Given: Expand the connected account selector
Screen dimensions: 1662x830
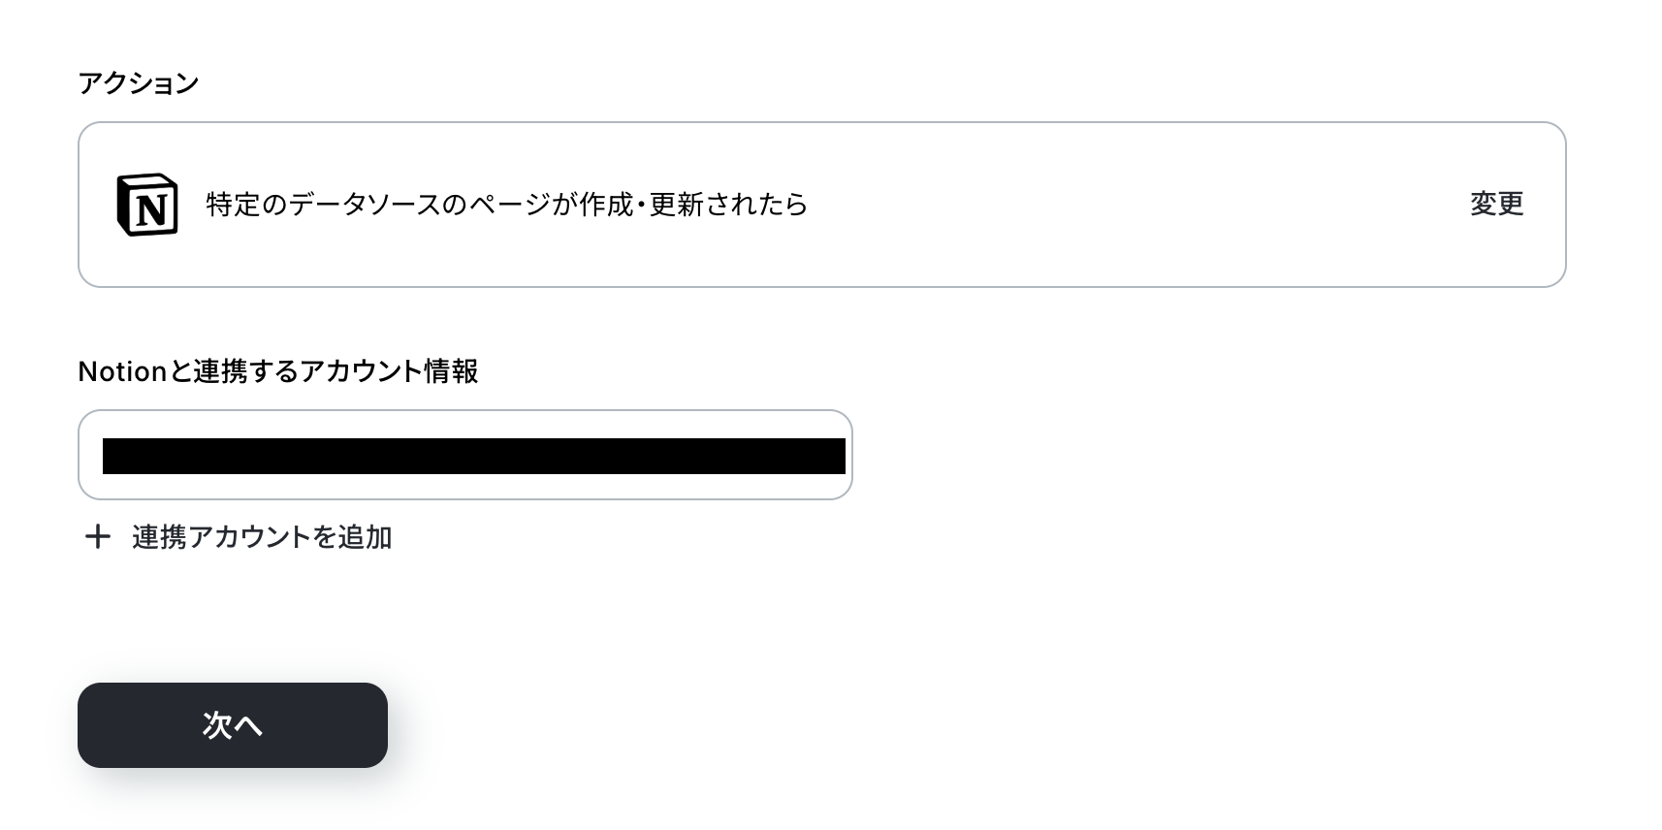Looking at the screenshot, I should point(465,455).
